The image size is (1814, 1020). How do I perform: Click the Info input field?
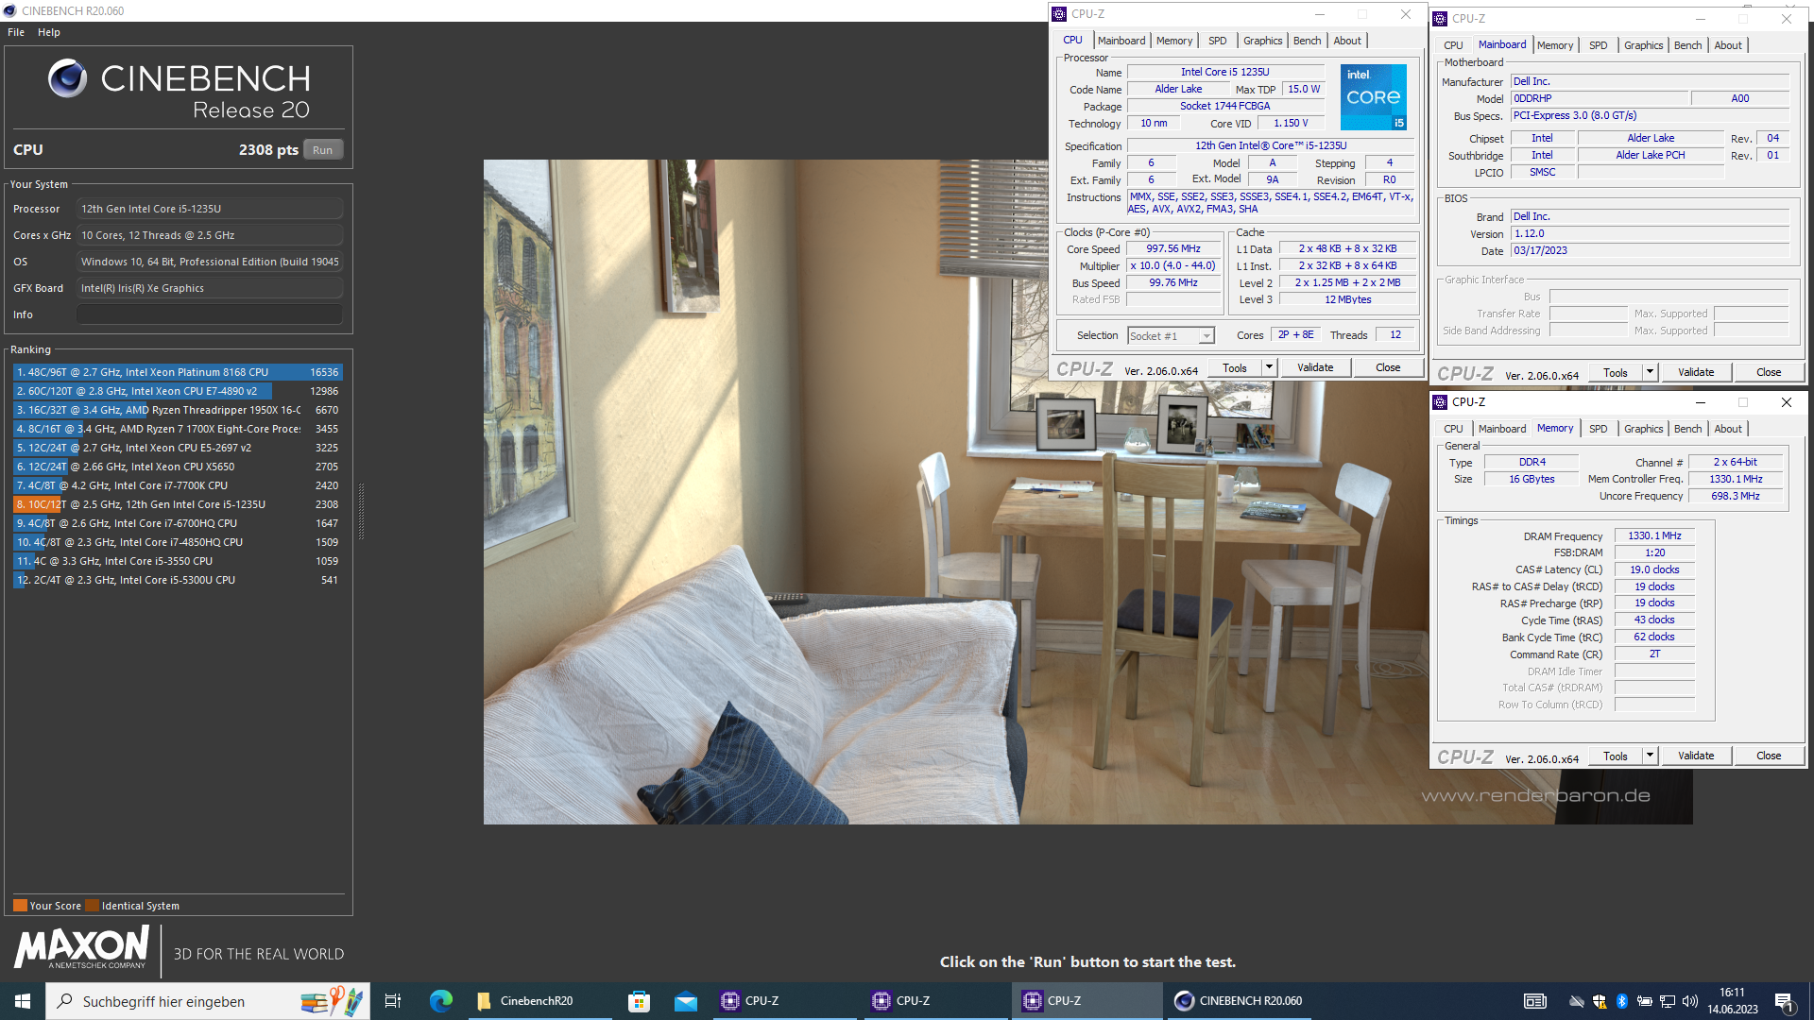[210, 314]
